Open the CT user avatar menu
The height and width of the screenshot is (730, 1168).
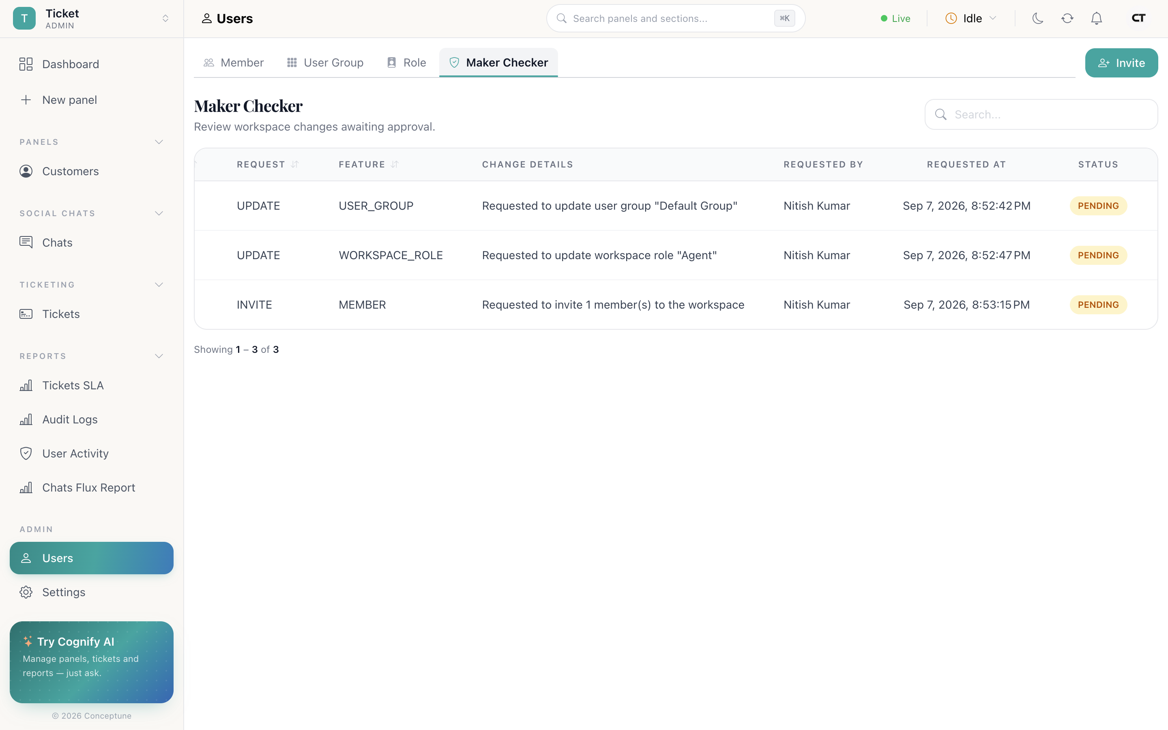tap(1138, 18)
